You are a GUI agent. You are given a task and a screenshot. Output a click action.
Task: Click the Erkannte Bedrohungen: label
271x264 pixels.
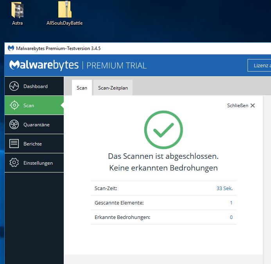pos(122,217)
